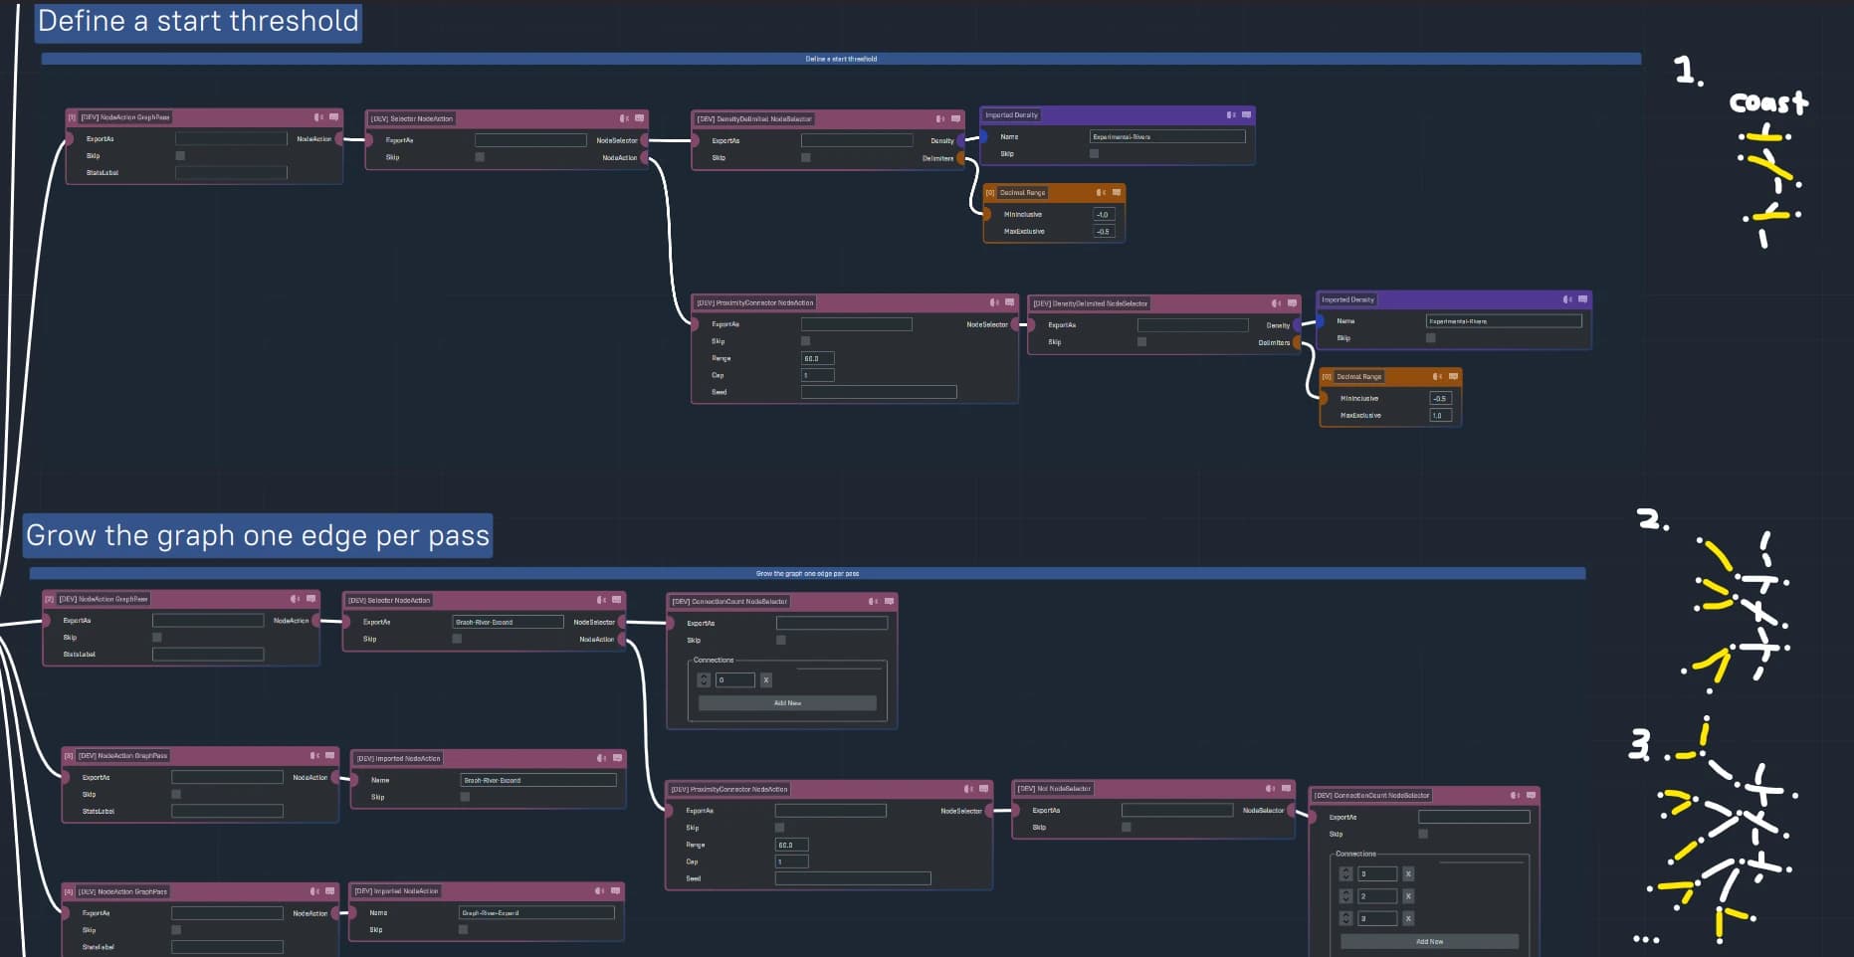Enable Skip on ConnectionCount NodeSelector with single connection
The height and width of the screenshot is (957, 1854).
coord(780,640)
